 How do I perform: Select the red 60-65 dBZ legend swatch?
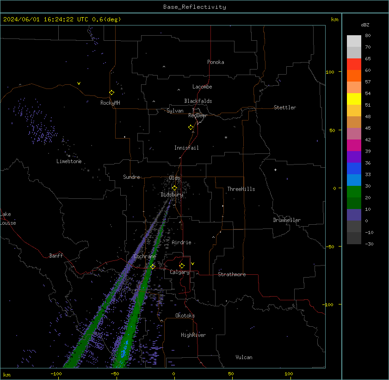[x=354, y=64]
